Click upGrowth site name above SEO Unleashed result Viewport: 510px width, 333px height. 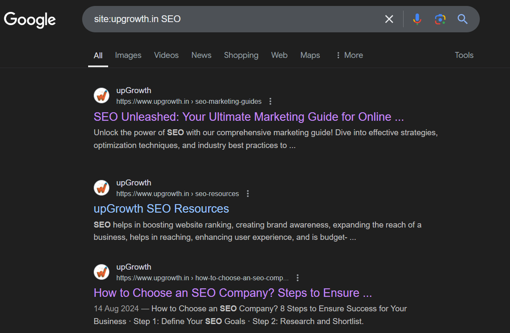pos(134,90)
